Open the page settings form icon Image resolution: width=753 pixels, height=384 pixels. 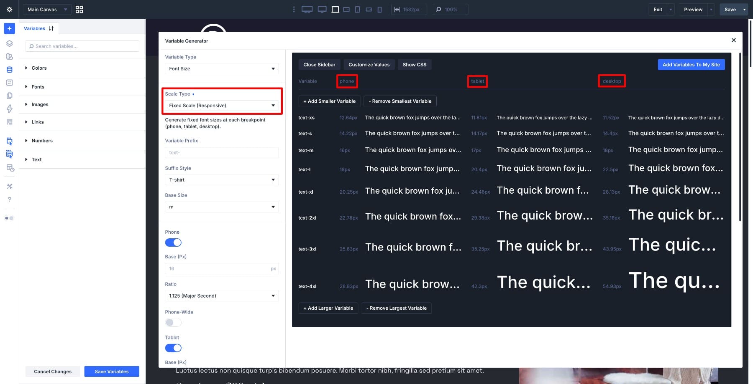point(9,83)
